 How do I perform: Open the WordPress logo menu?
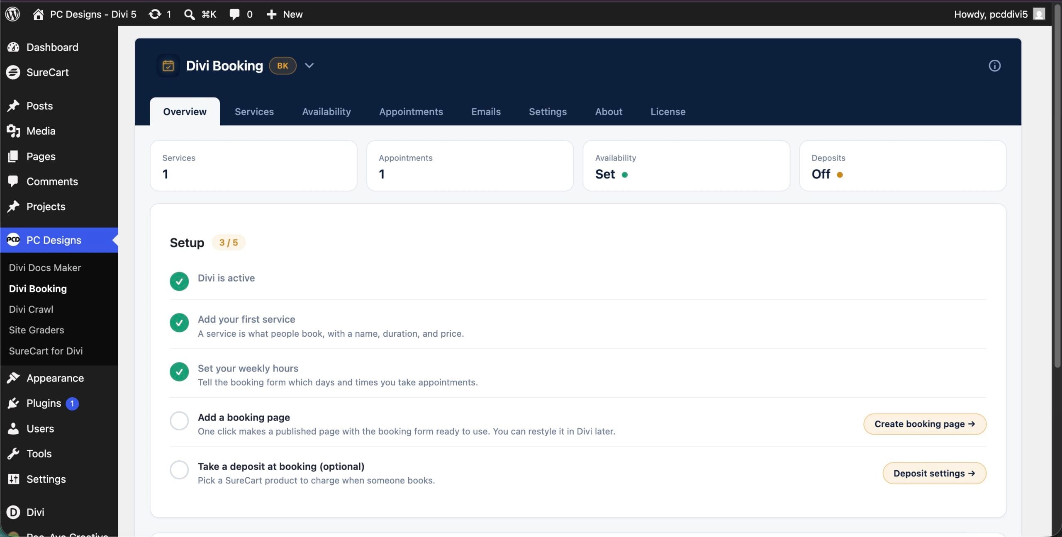12,14
